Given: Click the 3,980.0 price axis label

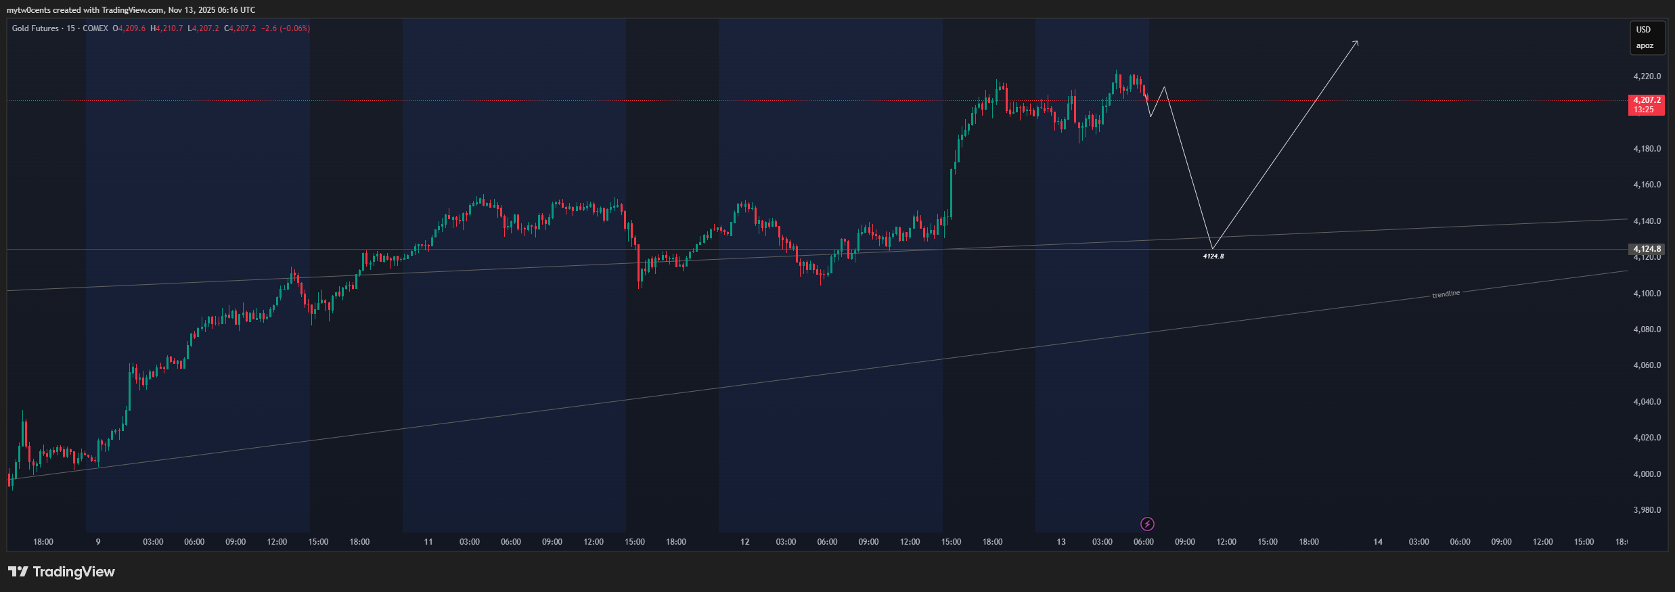Looking at the screenshot, I should click(x=1647, y=510).
